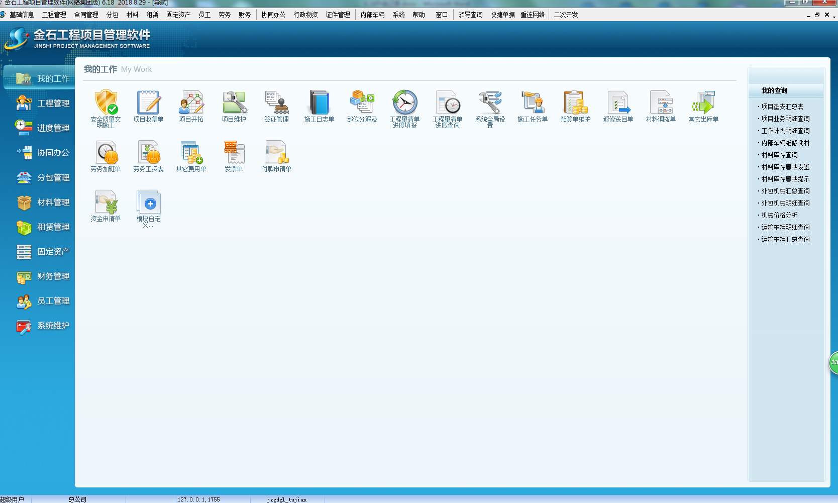This screenshot has width=838, height=503.
Task: Open the 施工任务单 icon
Action: pyautogui.click(x=533, y=103)
